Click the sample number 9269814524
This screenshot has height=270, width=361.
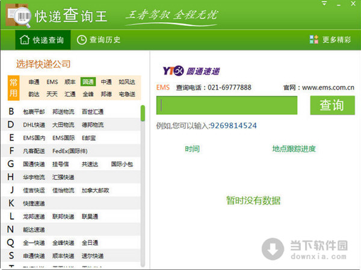[x=233, y=126]
